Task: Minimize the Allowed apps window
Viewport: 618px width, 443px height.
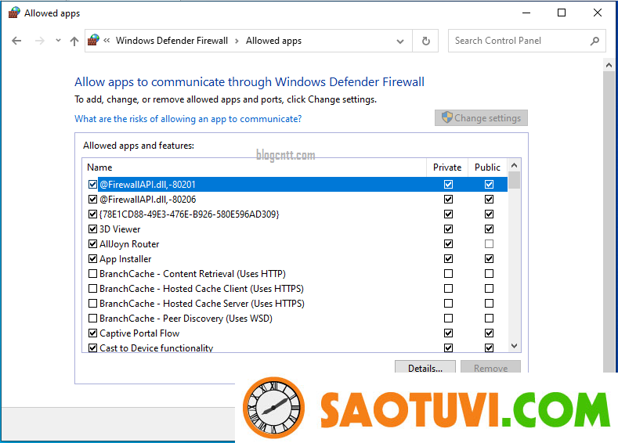Action: [x=526, y=13]
